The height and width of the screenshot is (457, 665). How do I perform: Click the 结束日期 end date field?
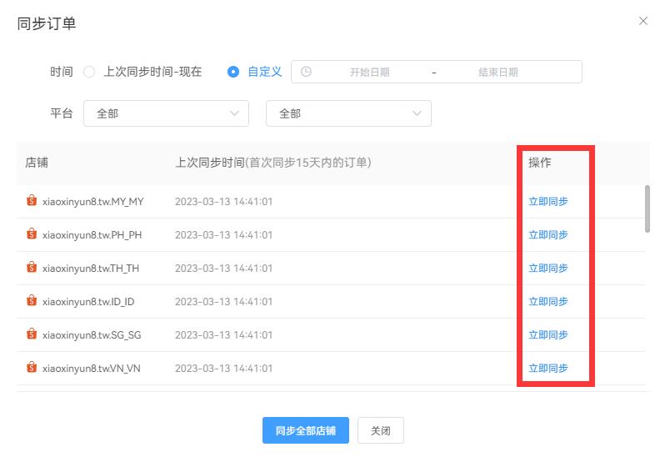coord(498,72)
